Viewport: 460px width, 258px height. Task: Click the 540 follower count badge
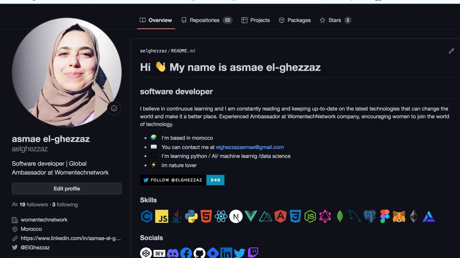pyautogui.click(x=215, y=180)
